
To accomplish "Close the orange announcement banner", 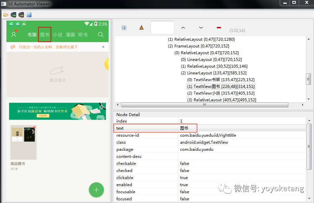I will tap(103, 47).
